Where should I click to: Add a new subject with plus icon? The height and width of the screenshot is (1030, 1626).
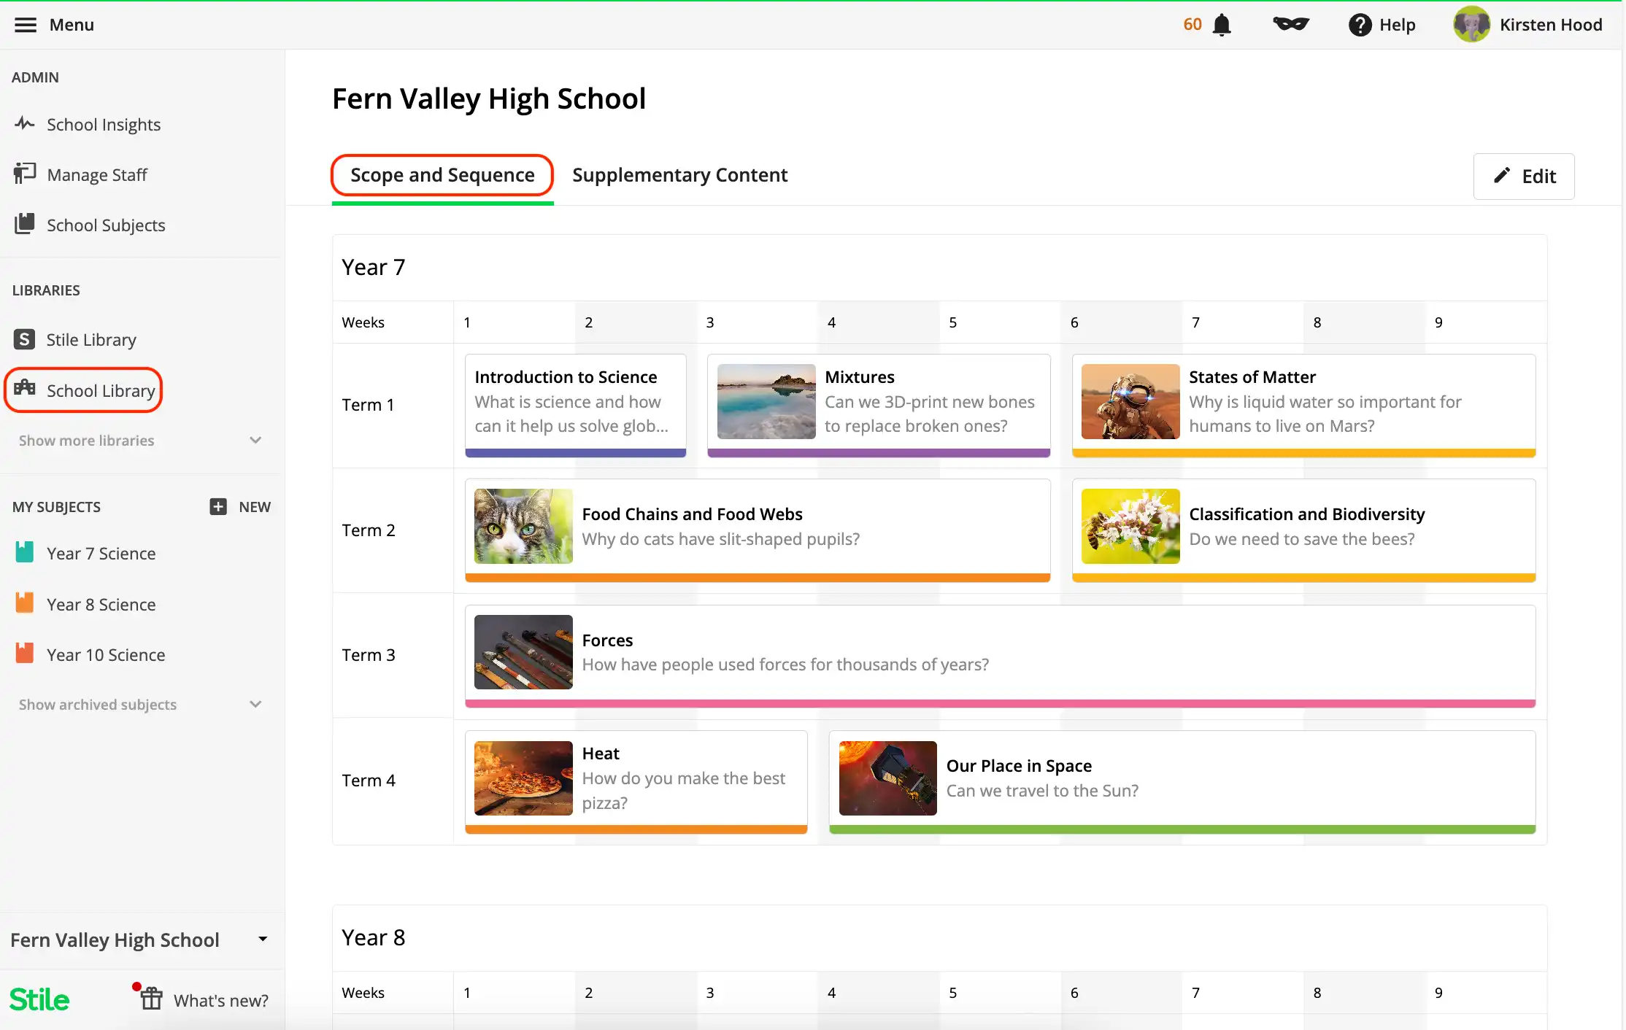pos(218,506)
